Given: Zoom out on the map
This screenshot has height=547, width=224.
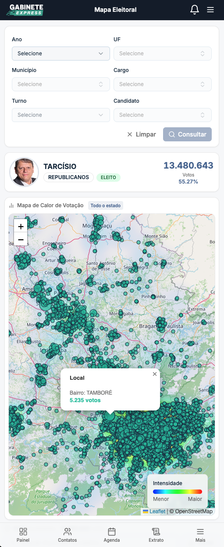Looking at the screenshot, I should (x=21, y=239).
